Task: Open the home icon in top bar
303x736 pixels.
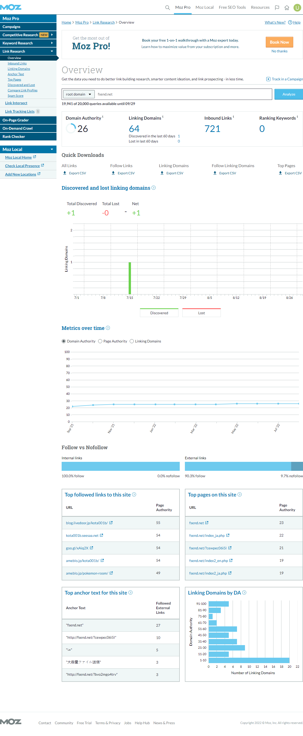Action: coord(287,8)
